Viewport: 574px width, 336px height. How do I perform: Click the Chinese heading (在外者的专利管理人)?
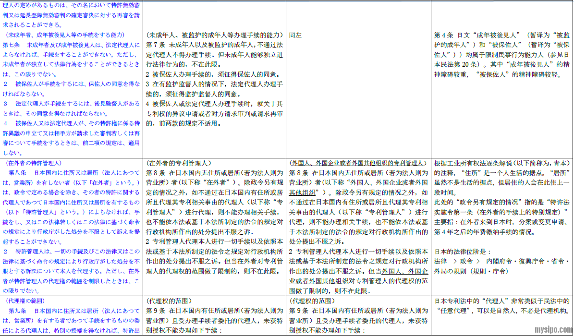coord(179,163)
